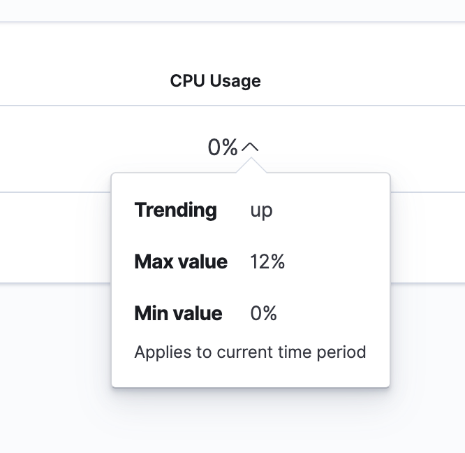The image size is (465, 453).
Task: Click the gray background left of the popover
Action: (x=56, y=350)
